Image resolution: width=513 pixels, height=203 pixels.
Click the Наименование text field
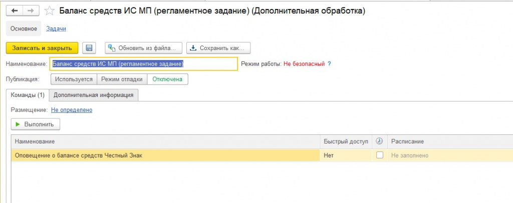pyautogui.click(x=144, y=64)
